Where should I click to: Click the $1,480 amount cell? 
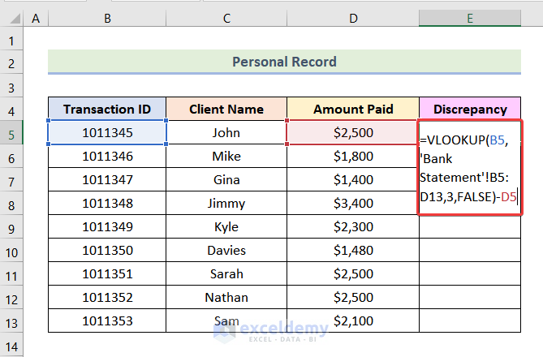pyautogui.click(x=353, y=251)
